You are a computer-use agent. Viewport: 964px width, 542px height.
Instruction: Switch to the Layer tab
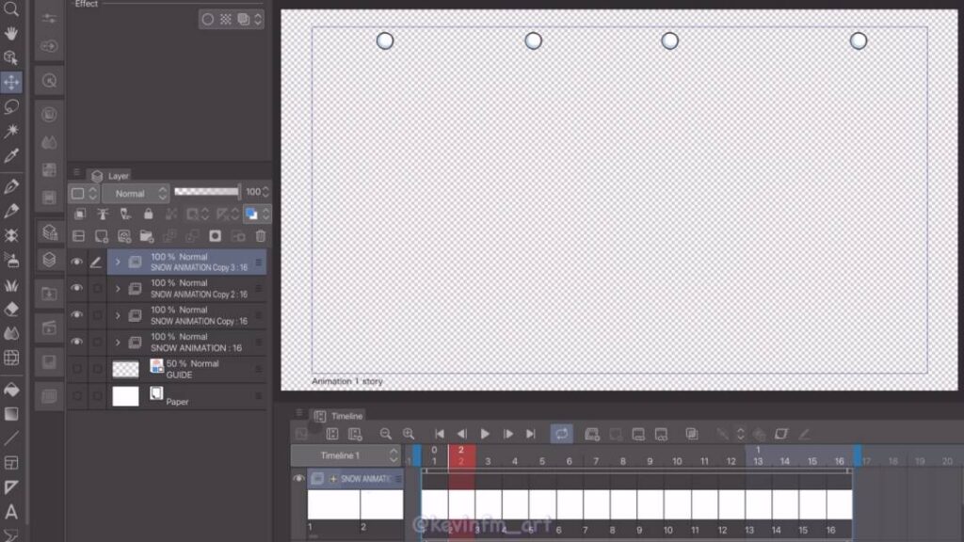(x=110, y=176)
